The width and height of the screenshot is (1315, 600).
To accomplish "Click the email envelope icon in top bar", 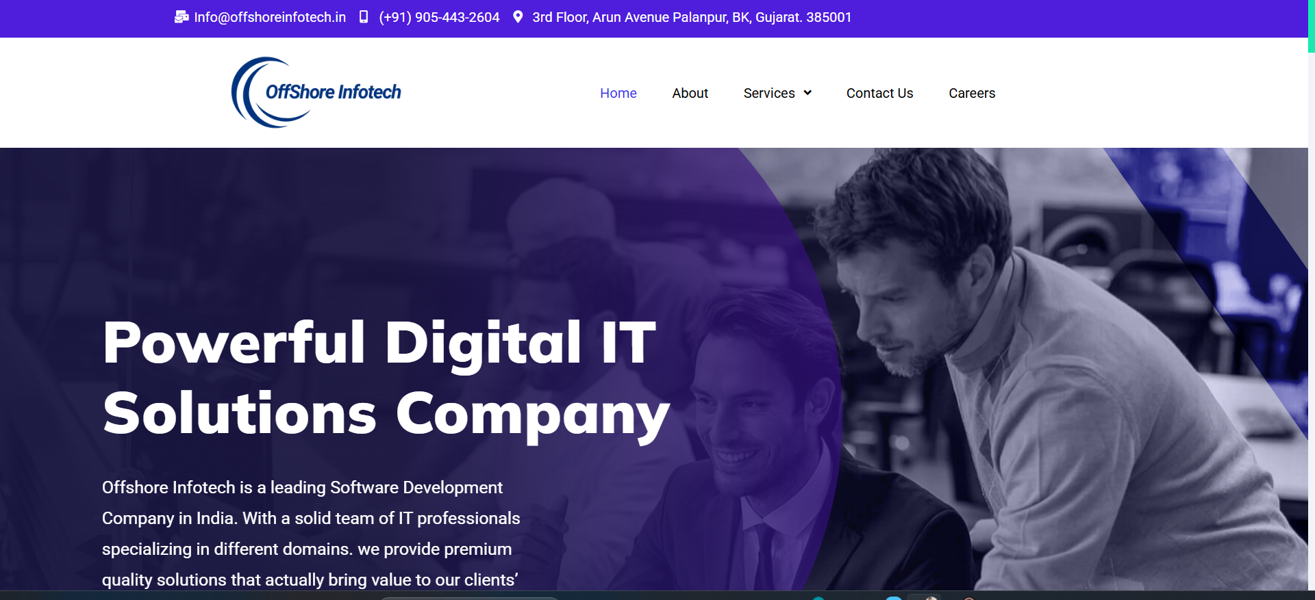I will (x=181, y=17).
